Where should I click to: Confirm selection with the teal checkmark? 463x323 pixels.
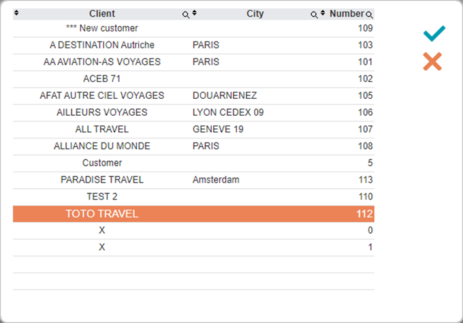click(434, 33)
